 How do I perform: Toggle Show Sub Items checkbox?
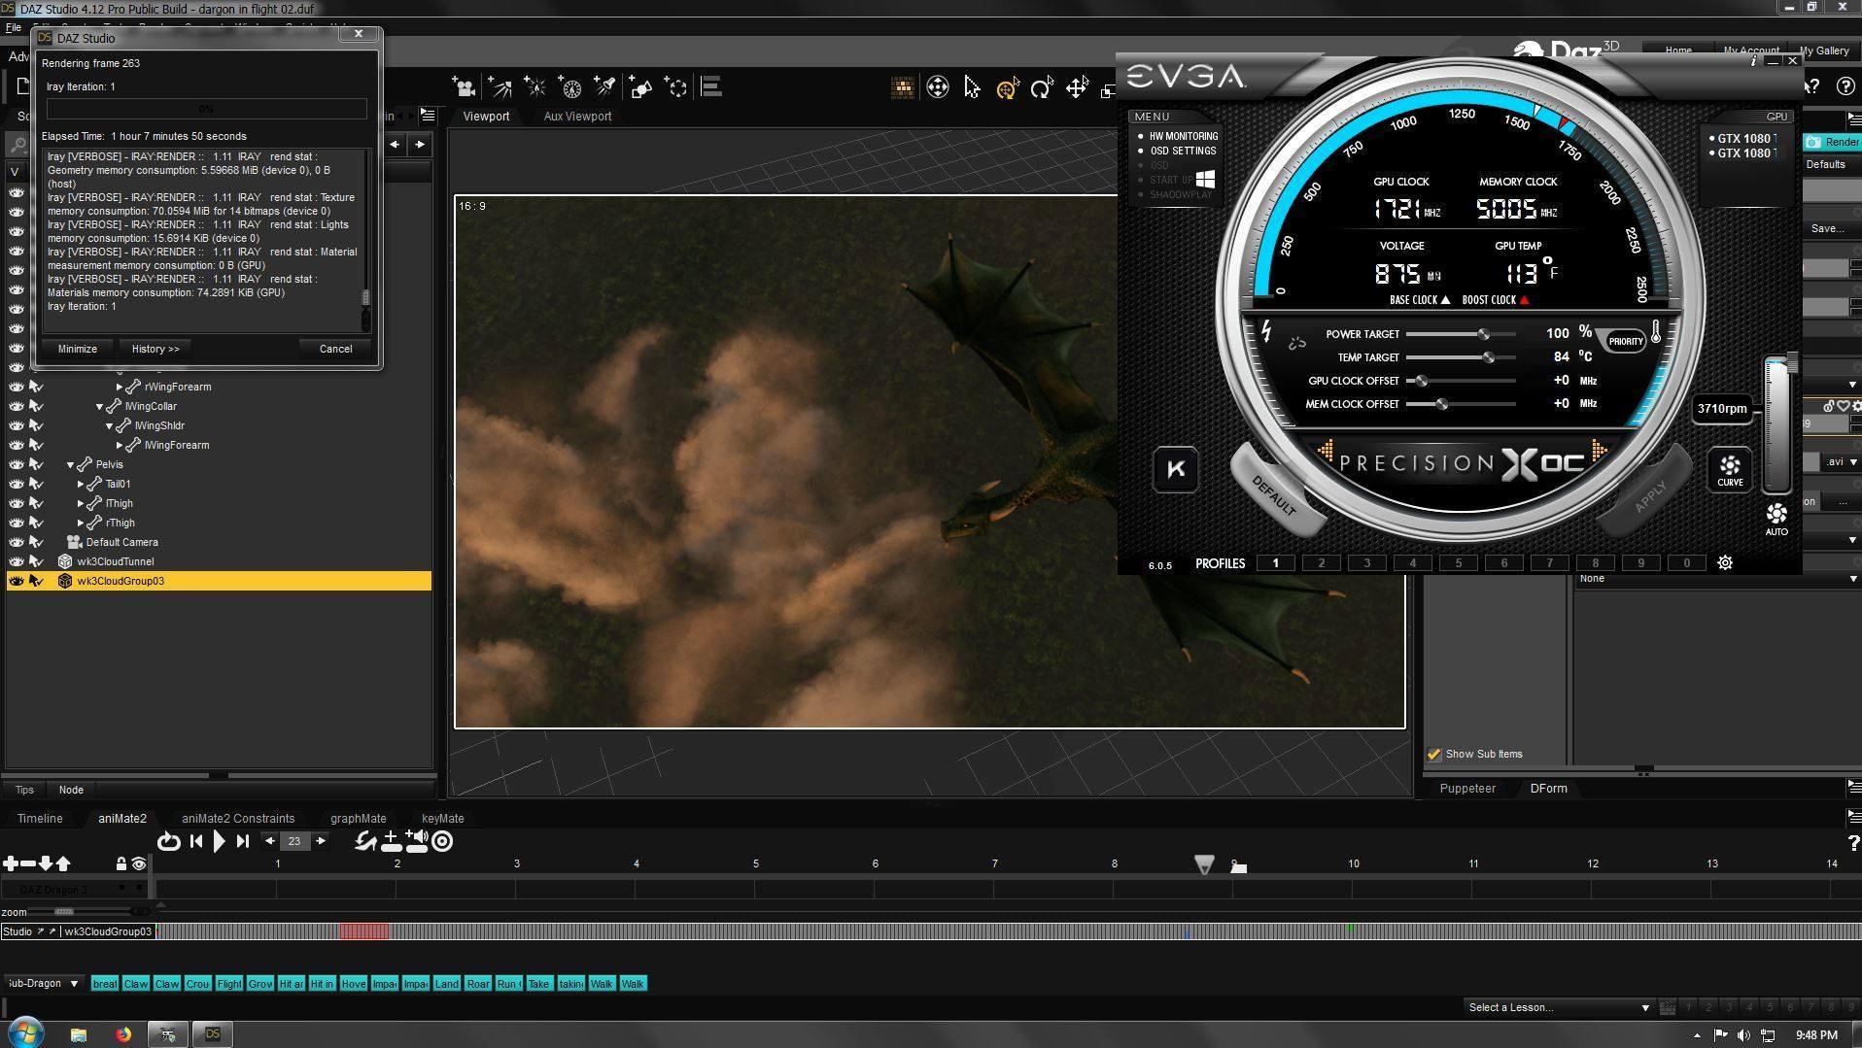click(x=1433, y=755)
